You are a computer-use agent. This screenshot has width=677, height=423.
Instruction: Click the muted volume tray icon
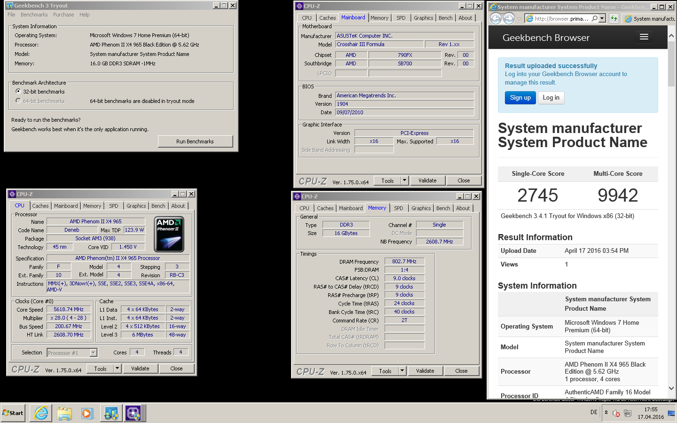pos(616,413)
